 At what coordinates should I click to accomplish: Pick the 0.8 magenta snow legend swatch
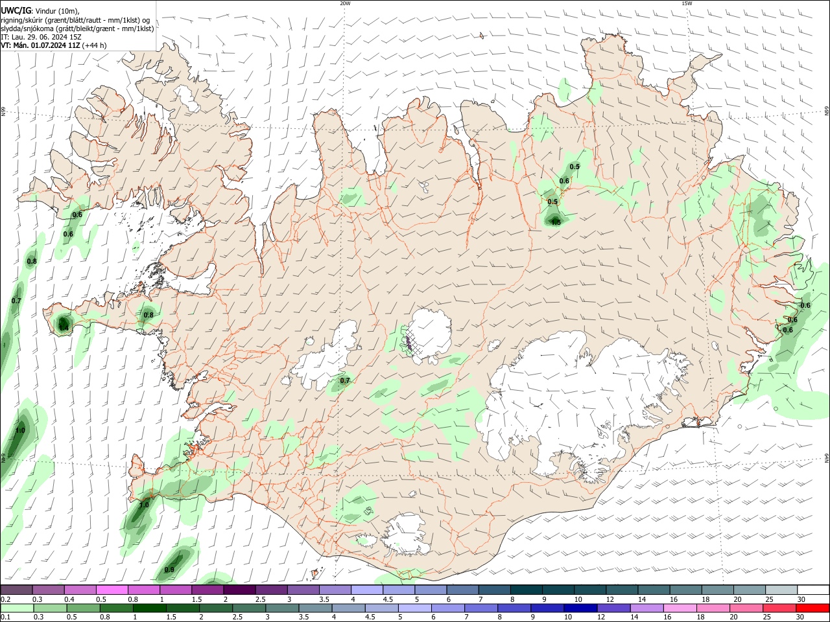(x=143, y=590)
